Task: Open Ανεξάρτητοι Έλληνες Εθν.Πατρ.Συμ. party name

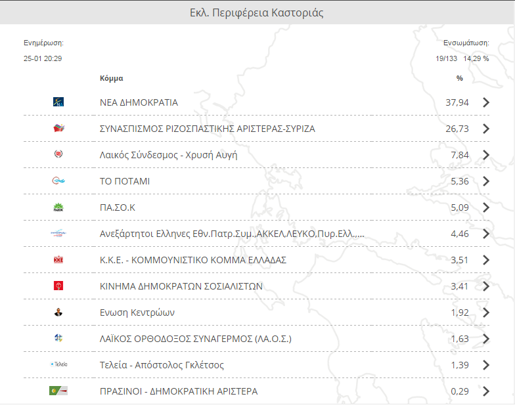Action: 232,234
